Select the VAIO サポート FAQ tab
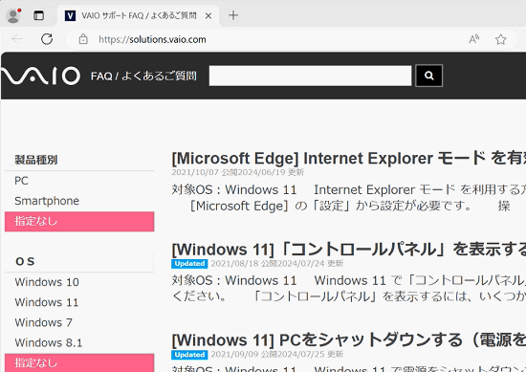 [139, 15]
